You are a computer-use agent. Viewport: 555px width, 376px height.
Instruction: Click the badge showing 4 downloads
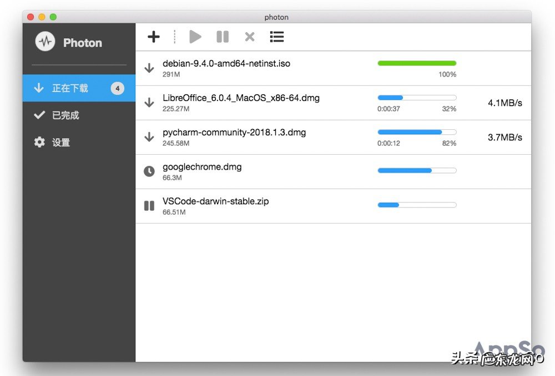pos(118,88)
